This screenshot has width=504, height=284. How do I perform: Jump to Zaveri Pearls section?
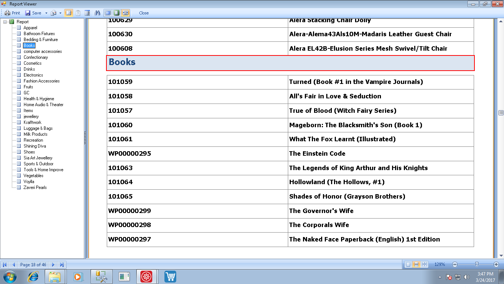click(x=35, y=187)
